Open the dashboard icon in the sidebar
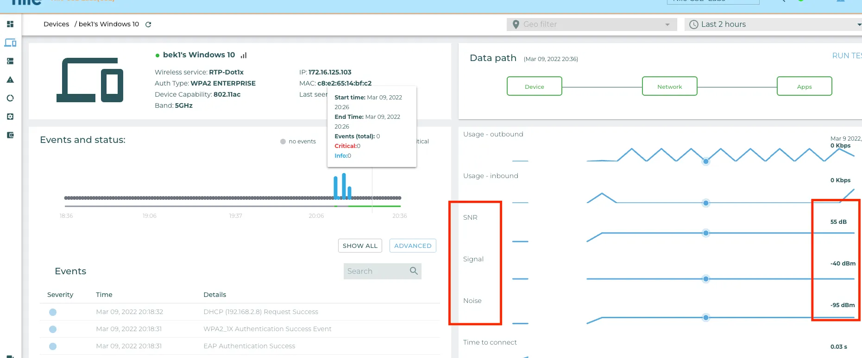 10,24
